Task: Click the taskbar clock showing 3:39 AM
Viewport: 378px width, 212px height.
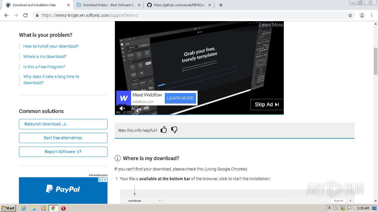Action: coord(363,208)
